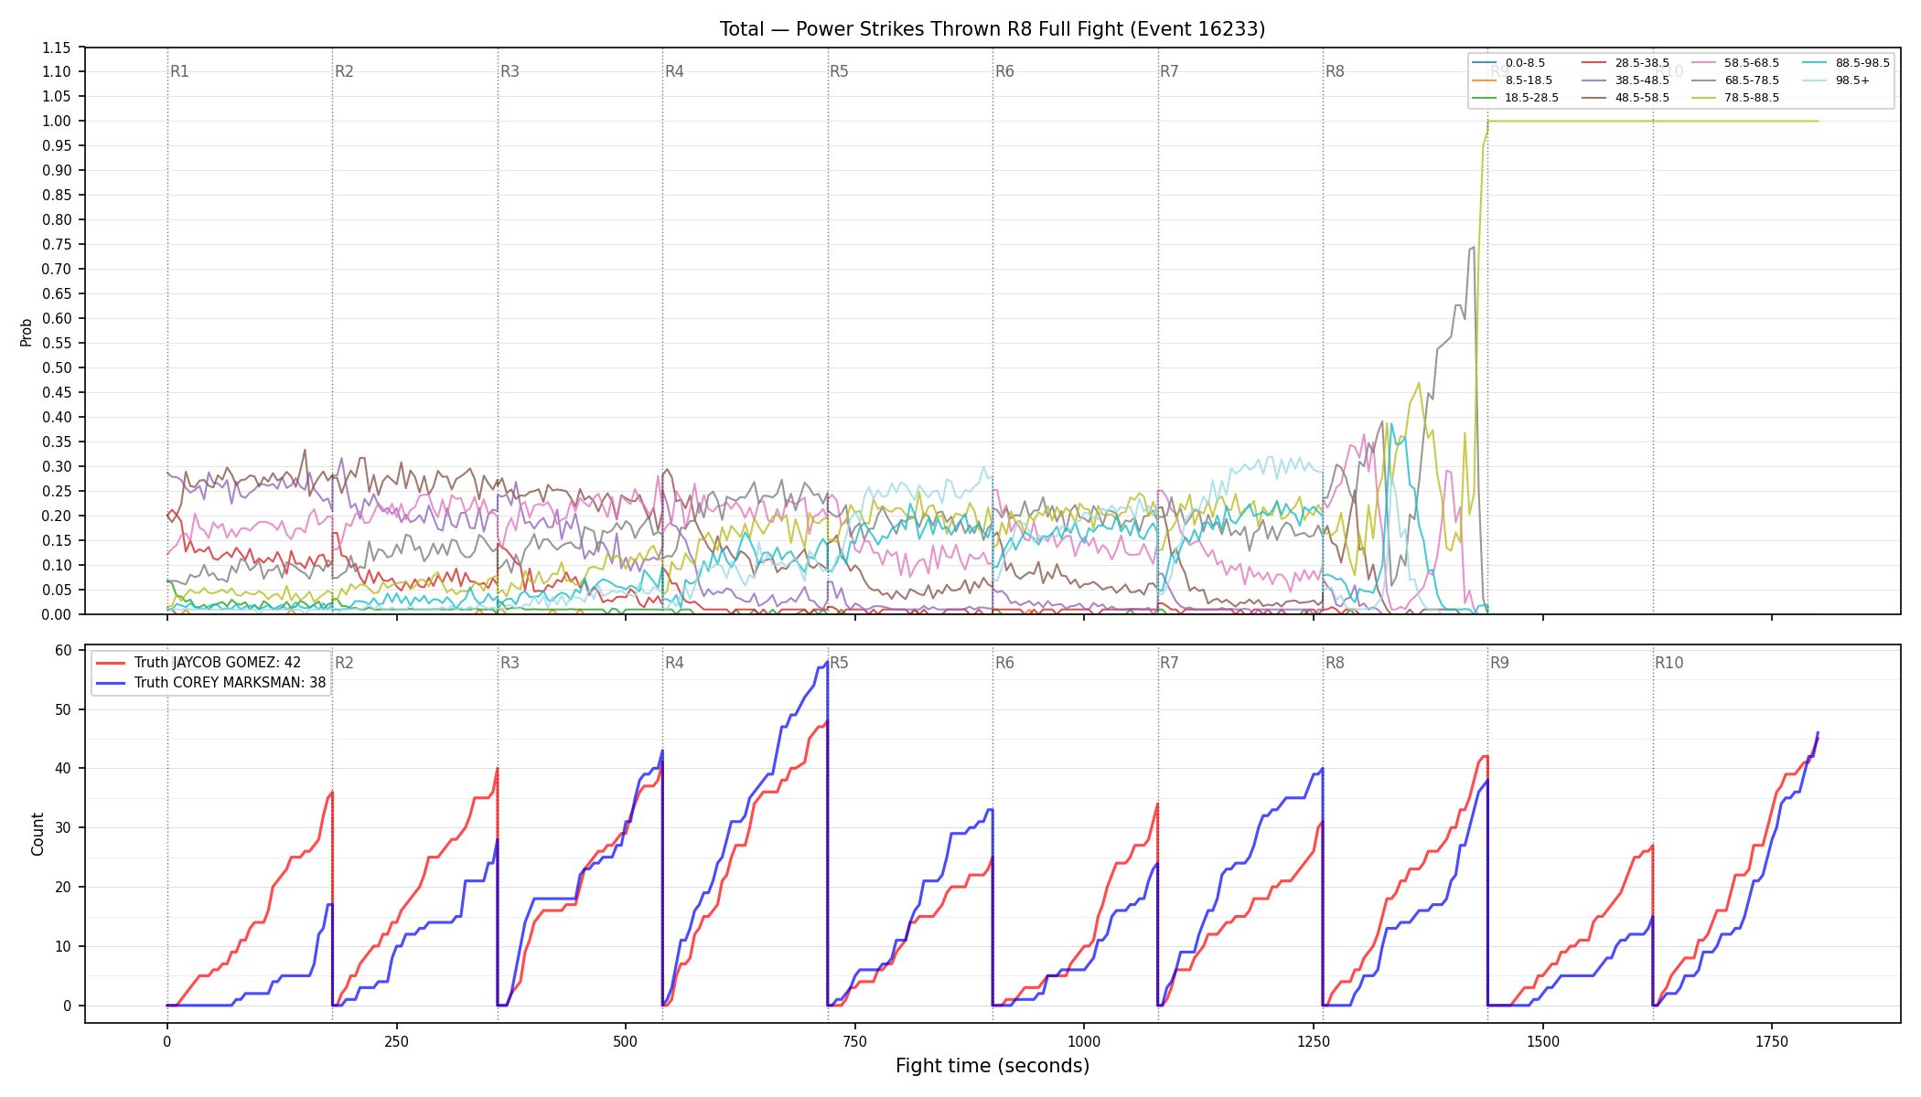Click the R5 round marker in probability chart

click(x=839, y=71)
